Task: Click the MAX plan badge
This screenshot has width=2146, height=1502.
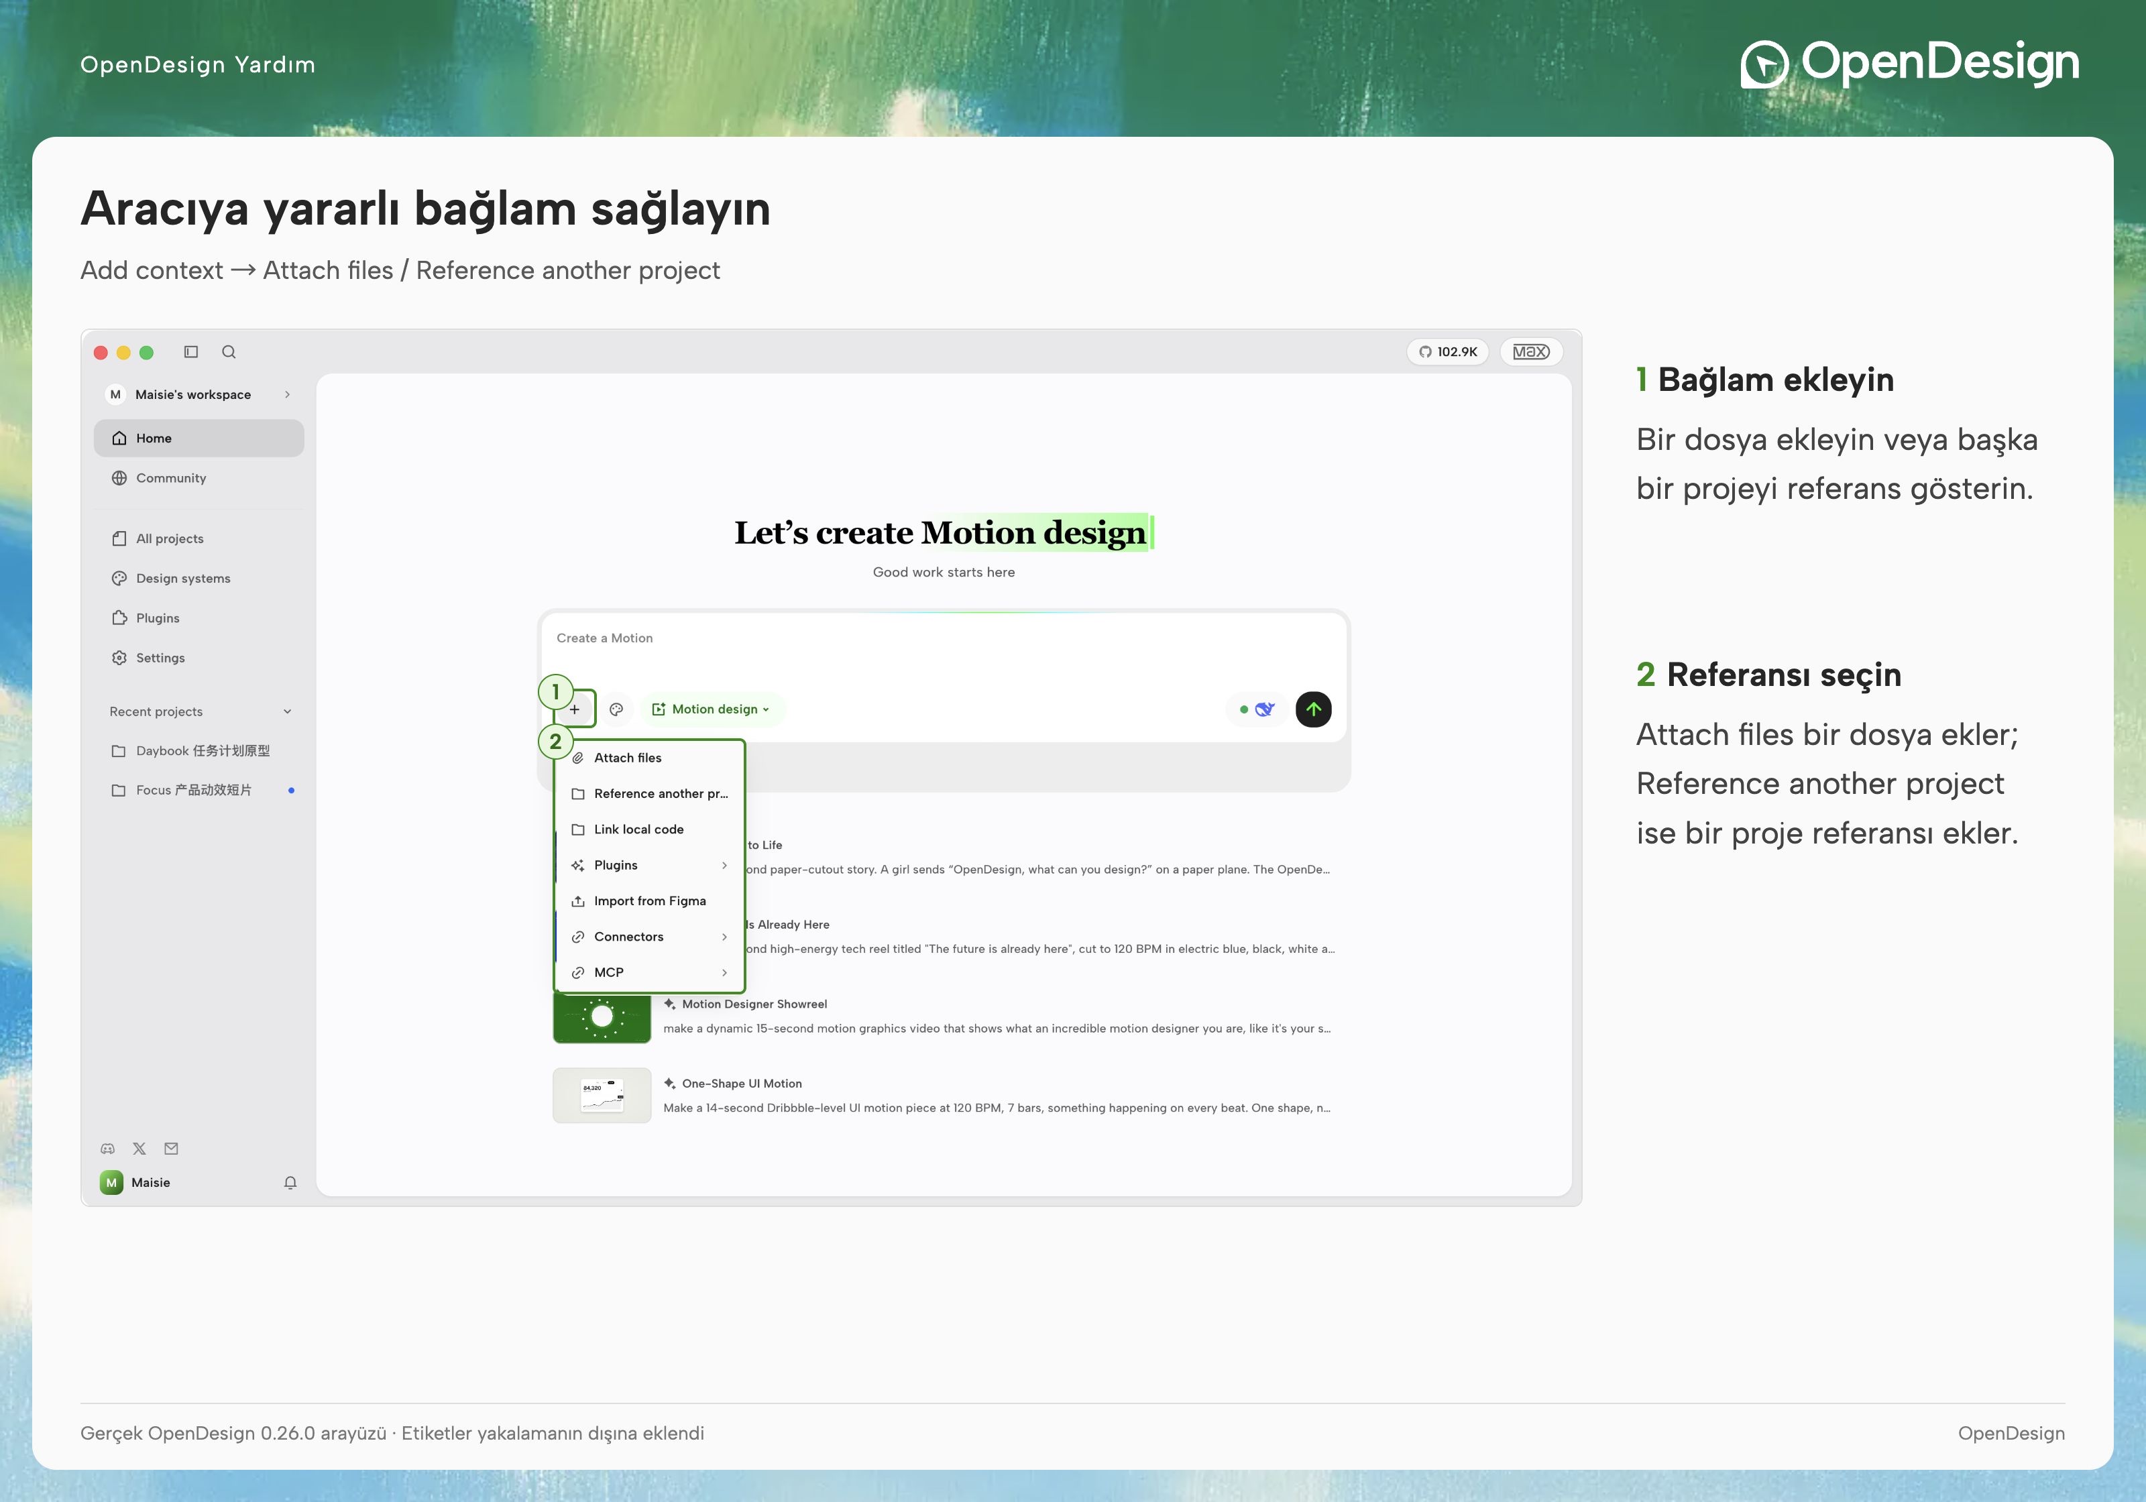Action: coord(1531,351)
